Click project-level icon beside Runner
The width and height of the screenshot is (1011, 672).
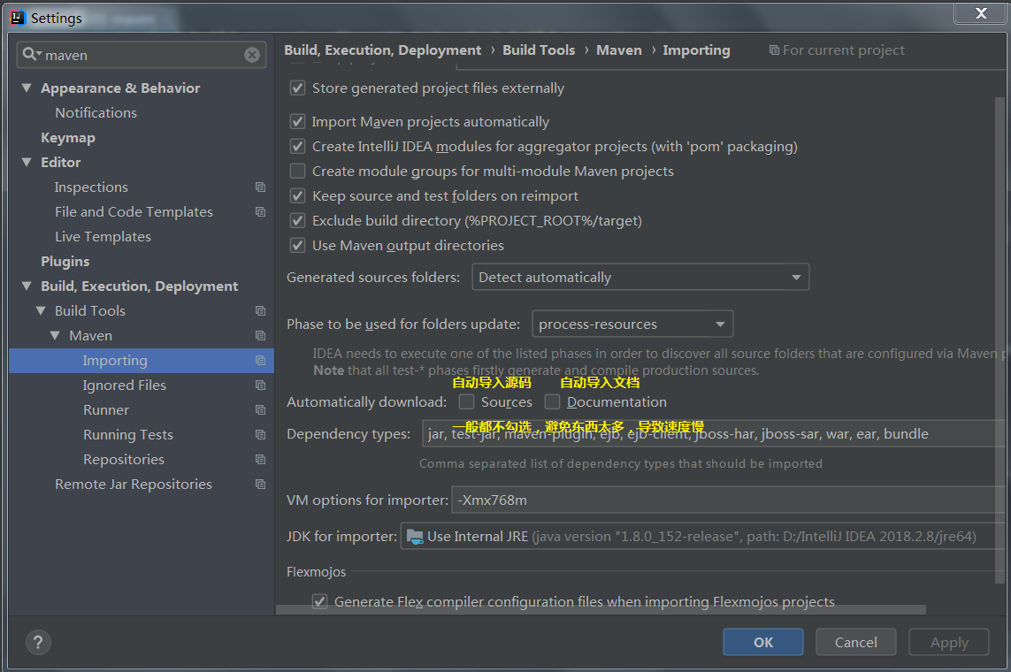[x=260, y=409]
